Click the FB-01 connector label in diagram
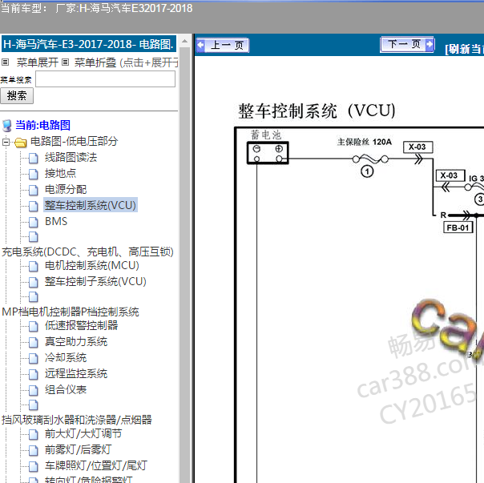Image resolution: width=484 pixels, height=483 pixels. 458,227
